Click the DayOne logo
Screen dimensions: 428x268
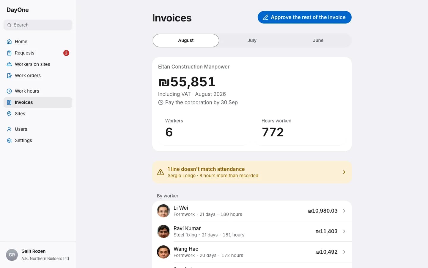click(x=18, y=10)
